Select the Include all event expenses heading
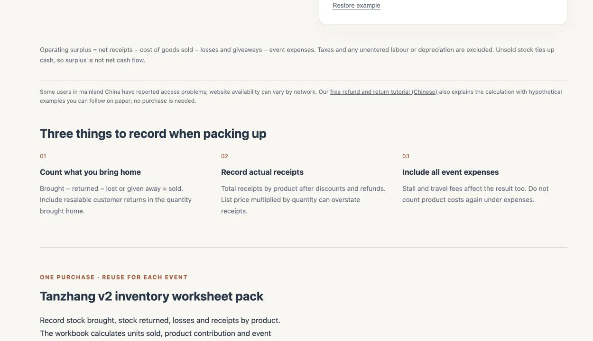Screen dimensions: 593x341 pos(451,172)
